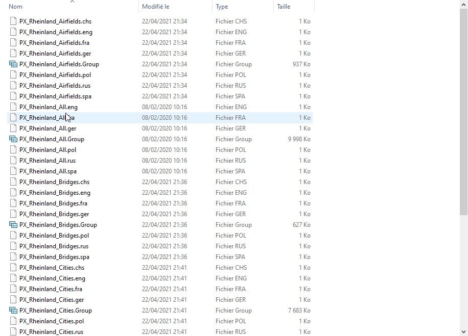468x336 pixels.
Task: Select file name PX_Rheinland_Bridges.spa
Action: (x=54, y=257)
